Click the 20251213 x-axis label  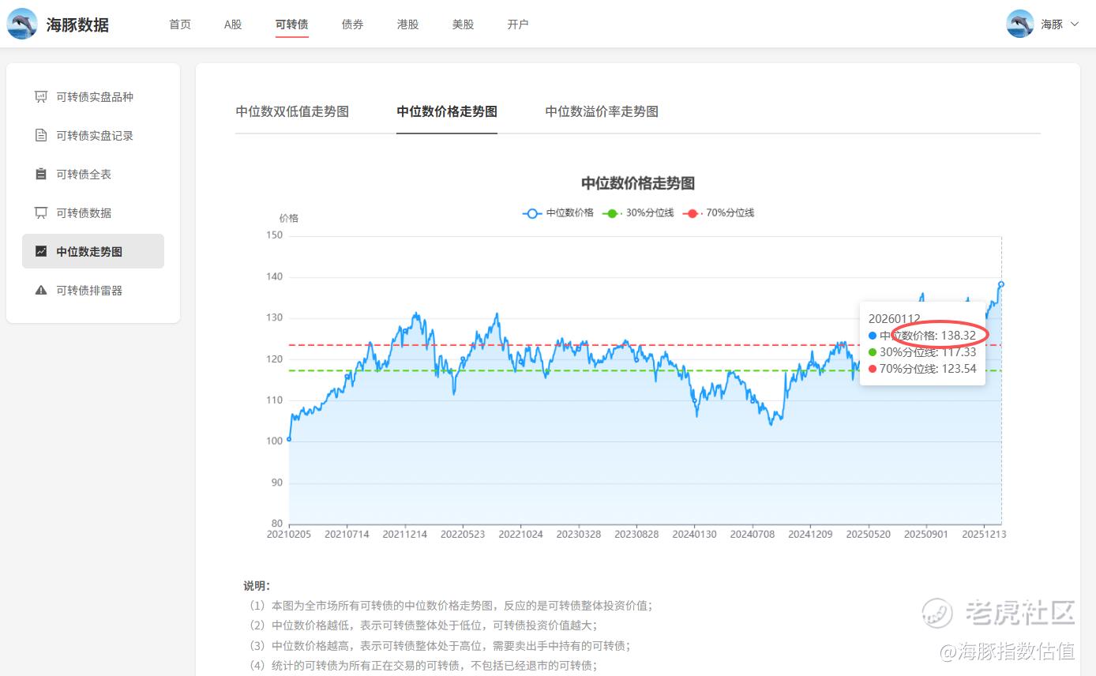pyautogui.click(x=984, y=535)
